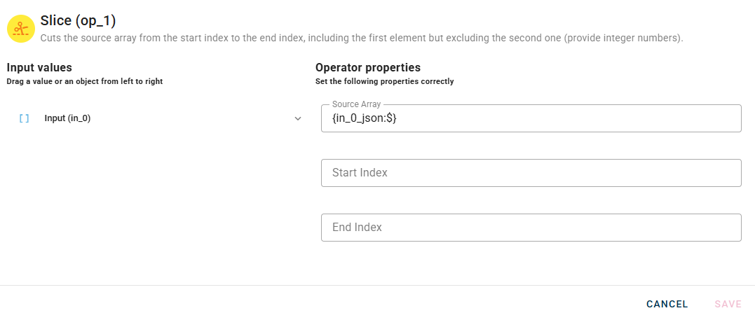Click into the End Index field
This screenshot has height=320, width=755.
tap(531, 228)
